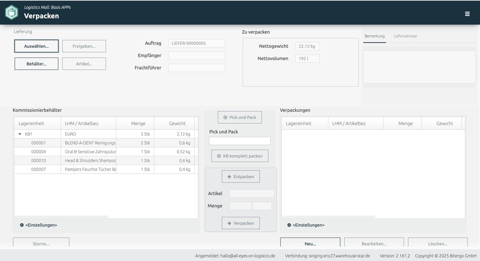Sort by Lagereinheit in Kommissionierbehälter table
Image resolution: width=480 pixels, height=261 pixels.
38,123
